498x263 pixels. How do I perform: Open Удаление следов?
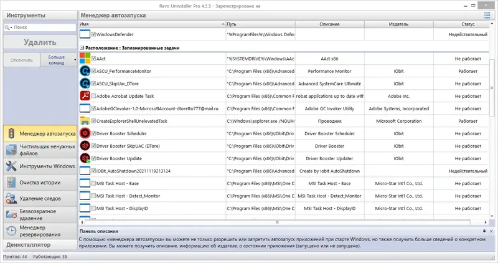click(x=40, y=198)
